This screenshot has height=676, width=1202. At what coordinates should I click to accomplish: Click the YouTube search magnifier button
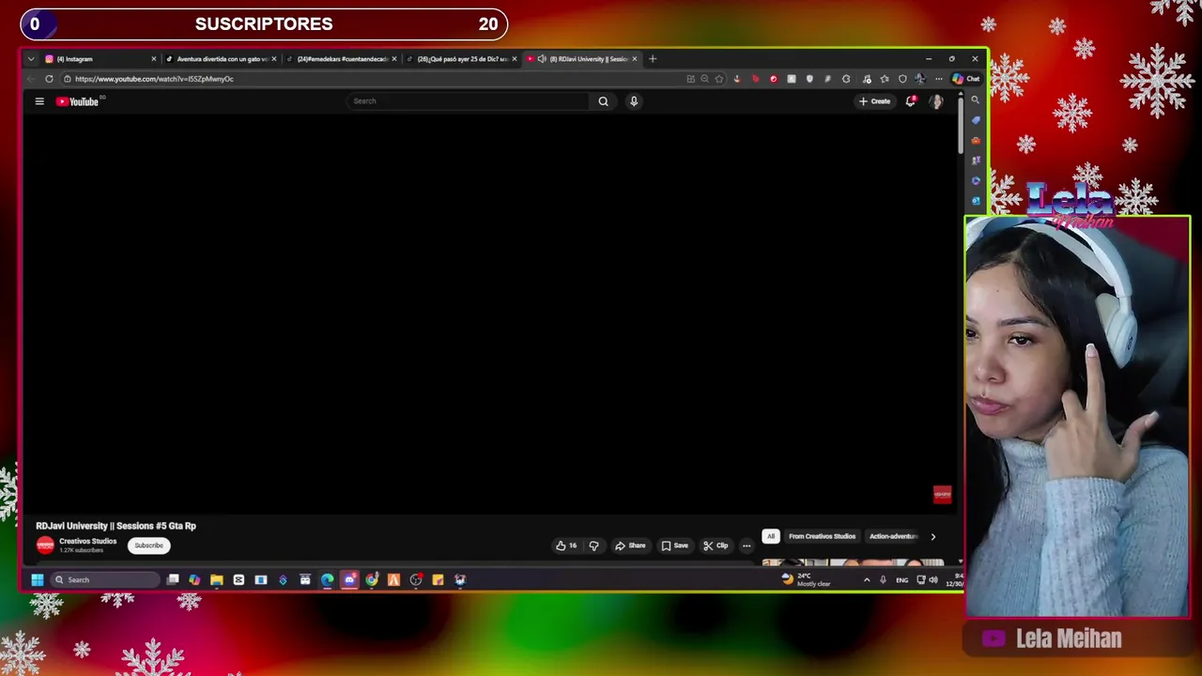(603, 101)
